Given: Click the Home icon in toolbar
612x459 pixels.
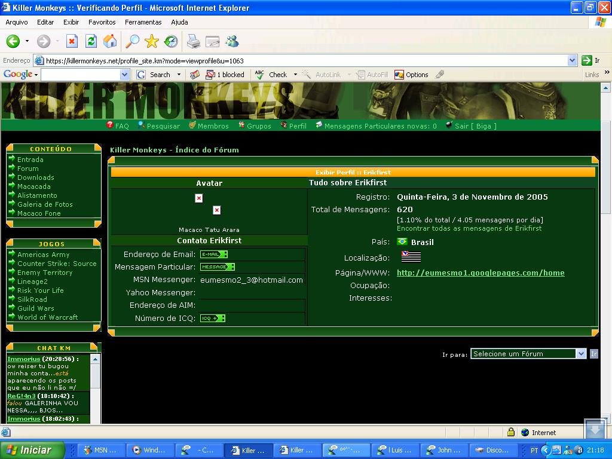Looking at the screenshot, I should 110,41.
